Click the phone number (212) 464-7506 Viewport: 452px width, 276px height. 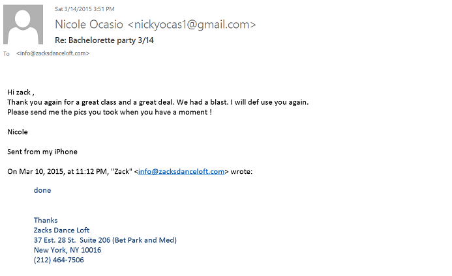[59, 260]
